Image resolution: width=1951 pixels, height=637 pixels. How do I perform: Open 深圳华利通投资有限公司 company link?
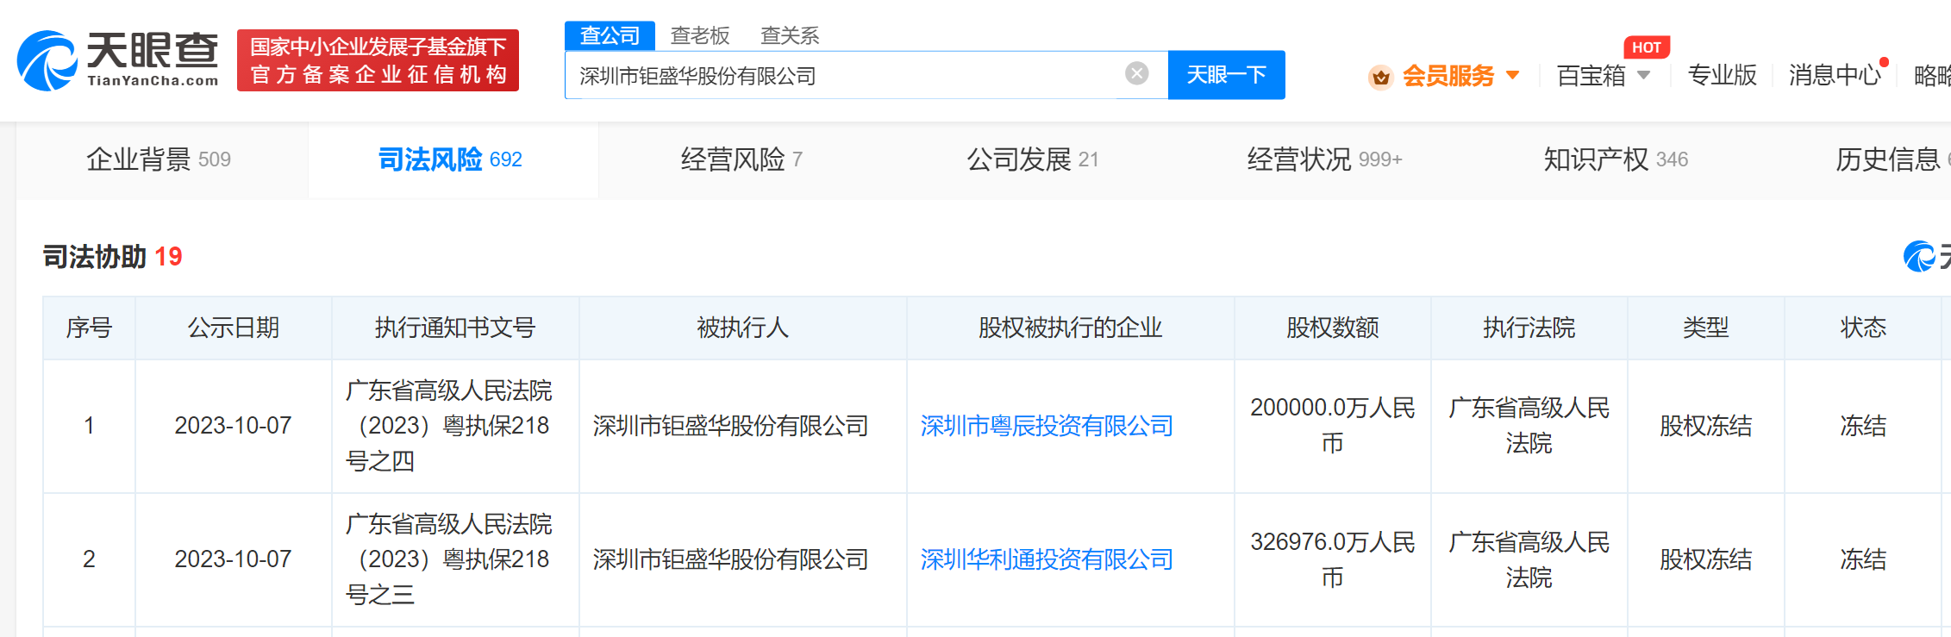[x=1047, y=559]
